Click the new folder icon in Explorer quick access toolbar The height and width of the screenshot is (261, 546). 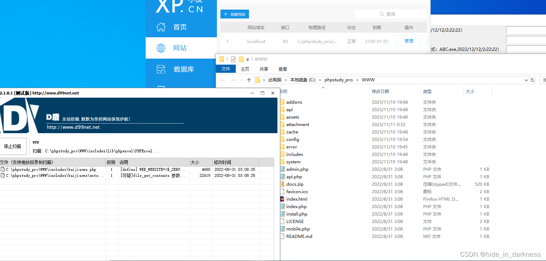point(241,59)
